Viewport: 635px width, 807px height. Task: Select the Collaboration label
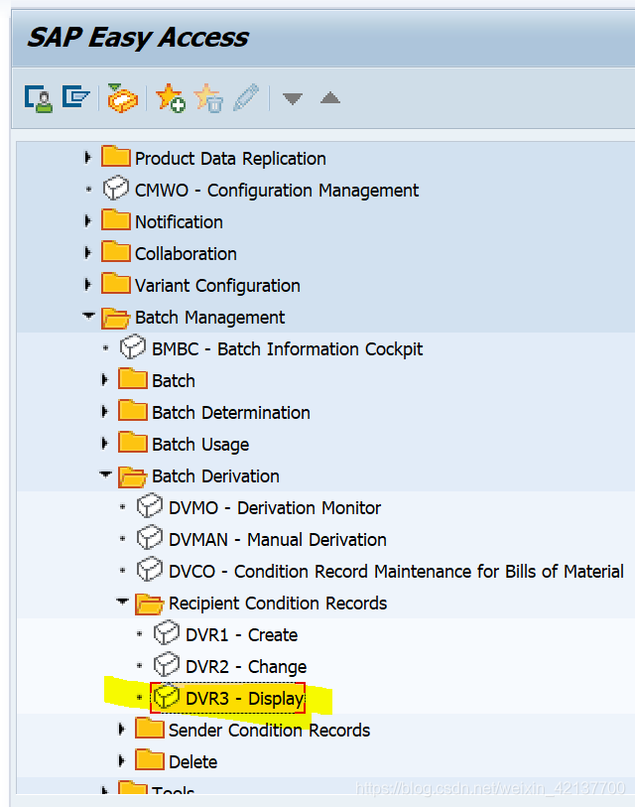tap(186, 254)
